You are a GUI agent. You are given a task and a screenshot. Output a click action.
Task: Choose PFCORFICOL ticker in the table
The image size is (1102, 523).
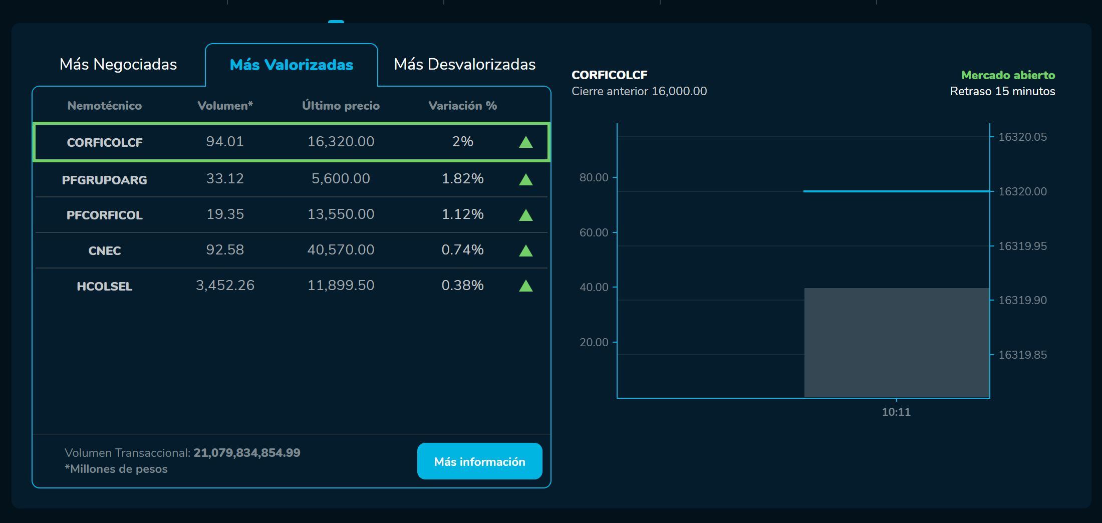pos(105,215)
